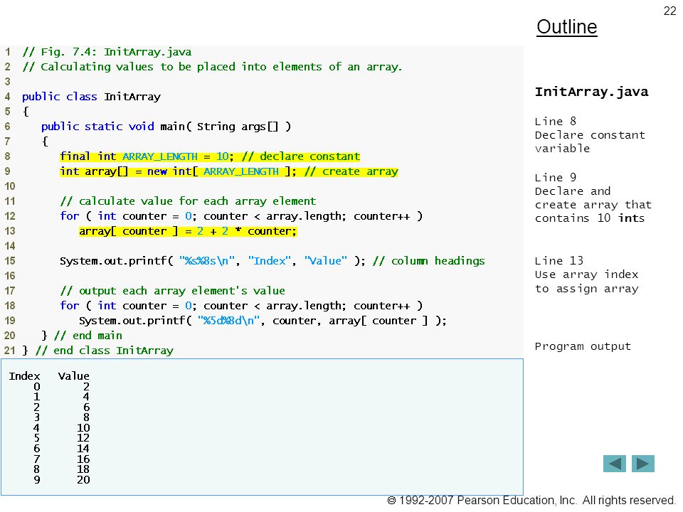This screenshot has height=512, width=683.
Task: Click highlighted 'int array[] = new int' line
Action: point(178,171)
